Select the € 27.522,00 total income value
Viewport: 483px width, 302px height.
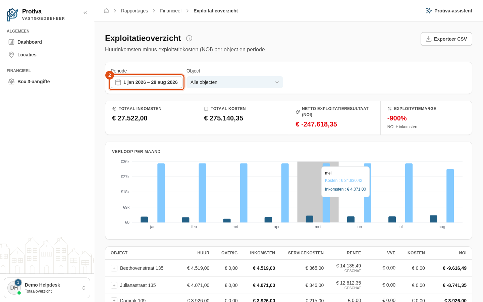coord(130,118)
